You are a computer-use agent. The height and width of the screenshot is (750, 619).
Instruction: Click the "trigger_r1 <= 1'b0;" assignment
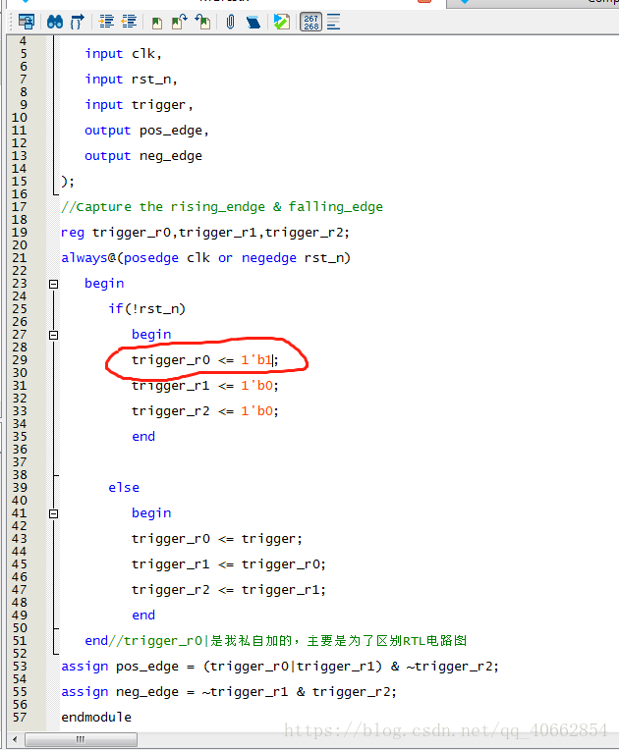tap(205, 386)
